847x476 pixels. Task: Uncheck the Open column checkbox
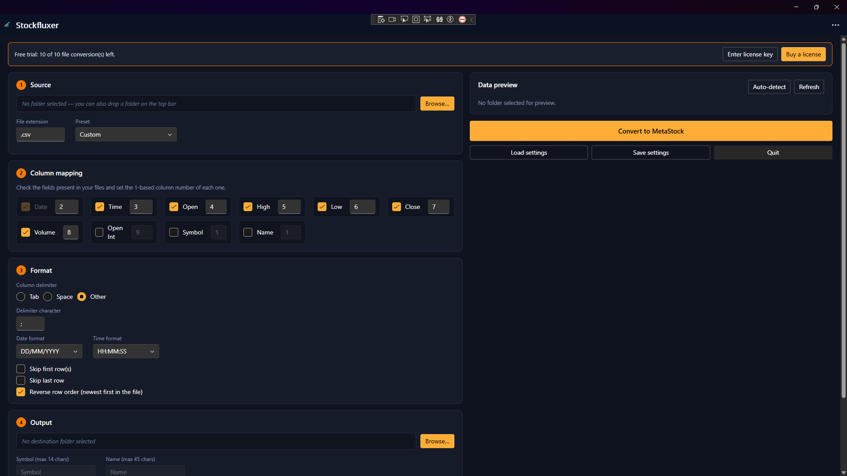tap(174, 207)
